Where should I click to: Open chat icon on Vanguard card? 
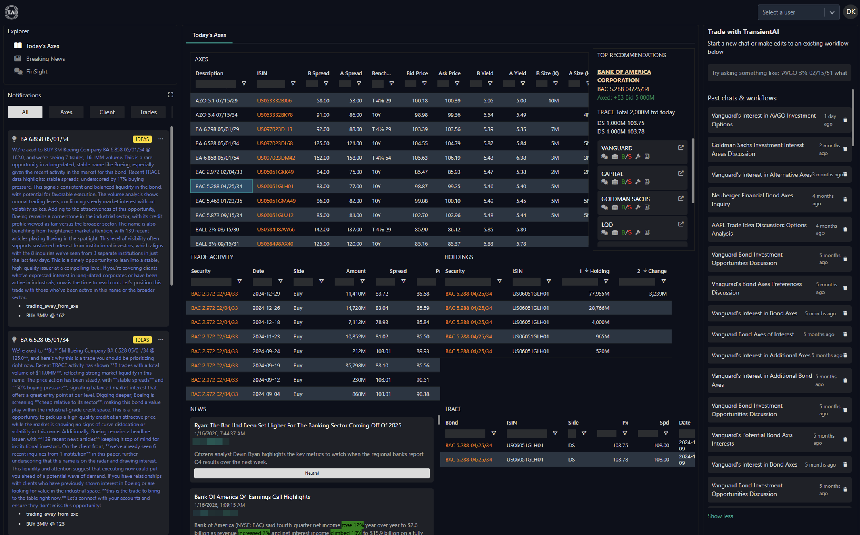[x=605, y=157]
